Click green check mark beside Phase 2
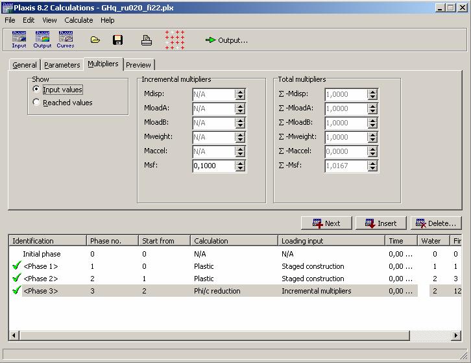471x363 pixels. 17,278
